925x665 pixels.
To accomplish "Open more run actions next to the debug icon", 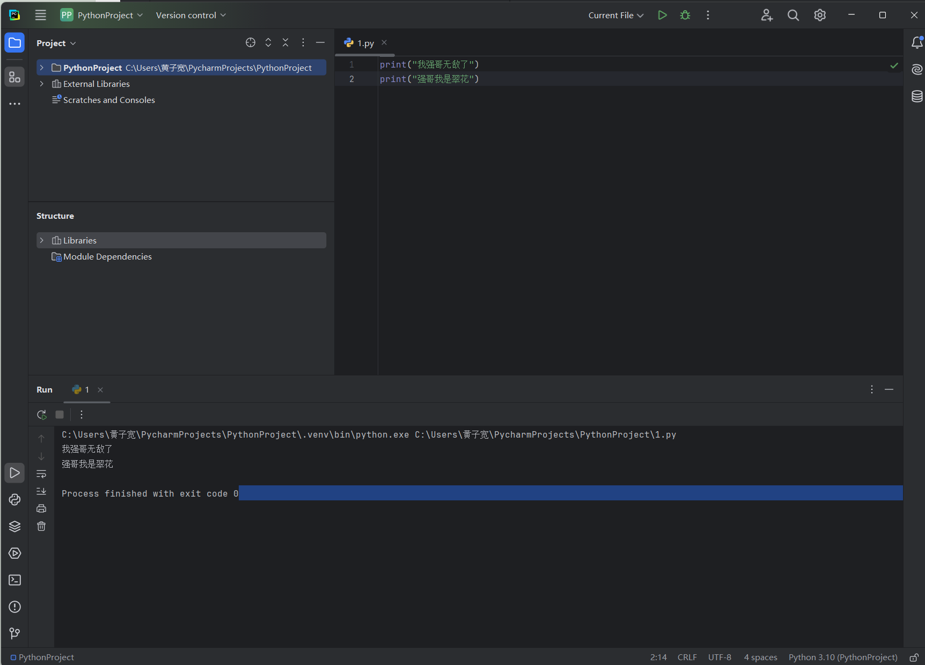I will coord(708,15).
